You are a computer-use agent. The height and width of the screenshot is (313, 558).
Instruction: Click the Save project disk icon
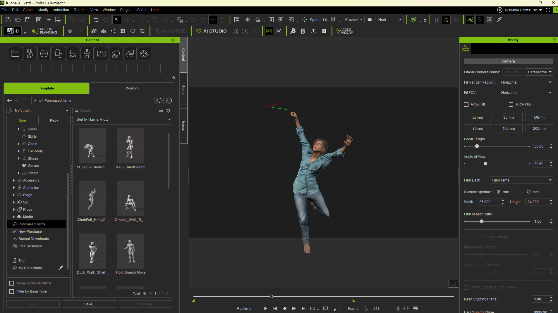[28, 20]
